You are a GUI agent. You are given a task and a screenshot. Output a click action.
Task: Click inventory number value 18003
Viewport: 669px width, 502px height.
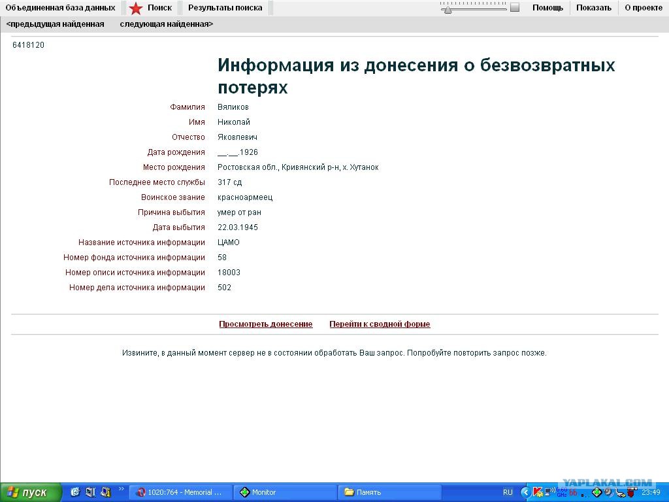pos(229,273)
